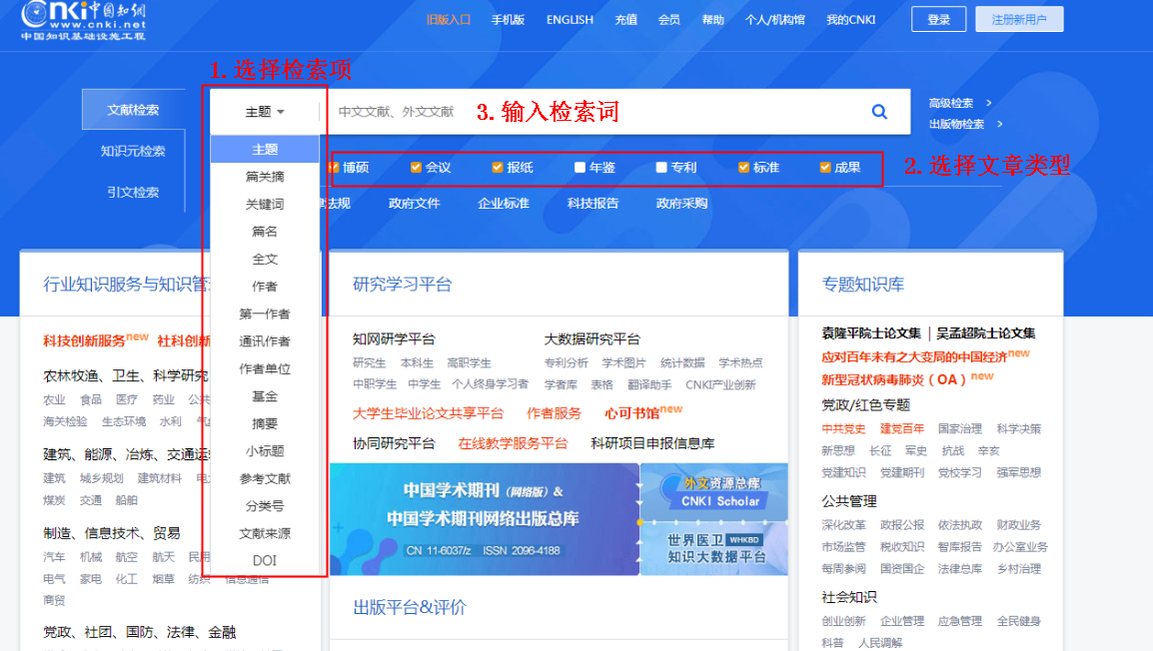Click the CNKI logo
Image resolution: width=1153 pixels, height=651 pixels.
click(83, 20)
